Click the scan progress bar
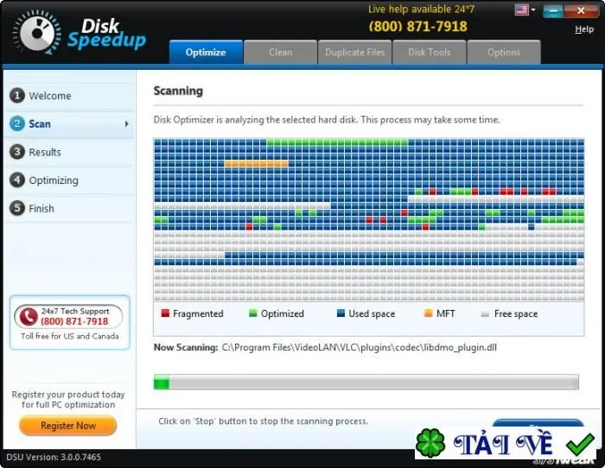Viewport: 605px width, 468px height. (x=366, y=382)
